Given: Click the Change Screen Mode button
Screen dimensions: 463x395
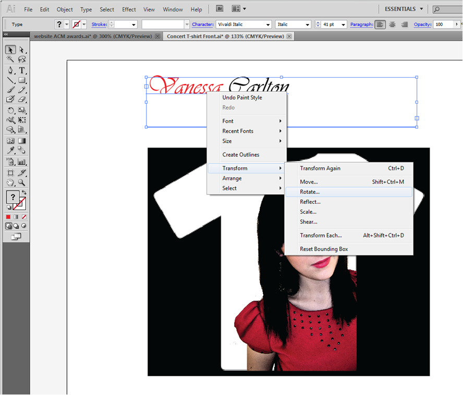Looking at the screenshot, I should [x=16, y=237].
